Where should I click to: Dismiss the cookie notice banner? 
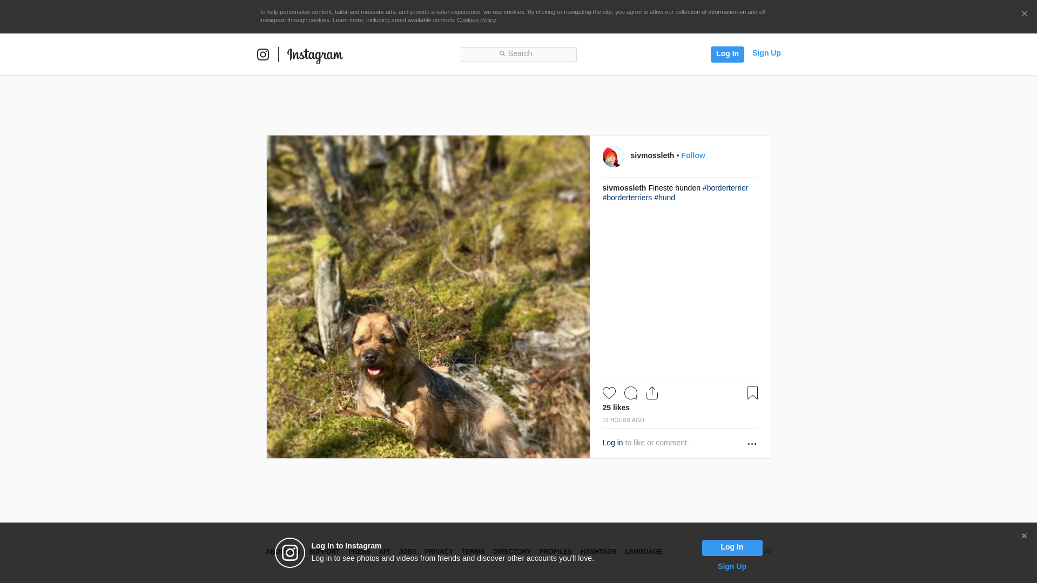coord(1024,13)
